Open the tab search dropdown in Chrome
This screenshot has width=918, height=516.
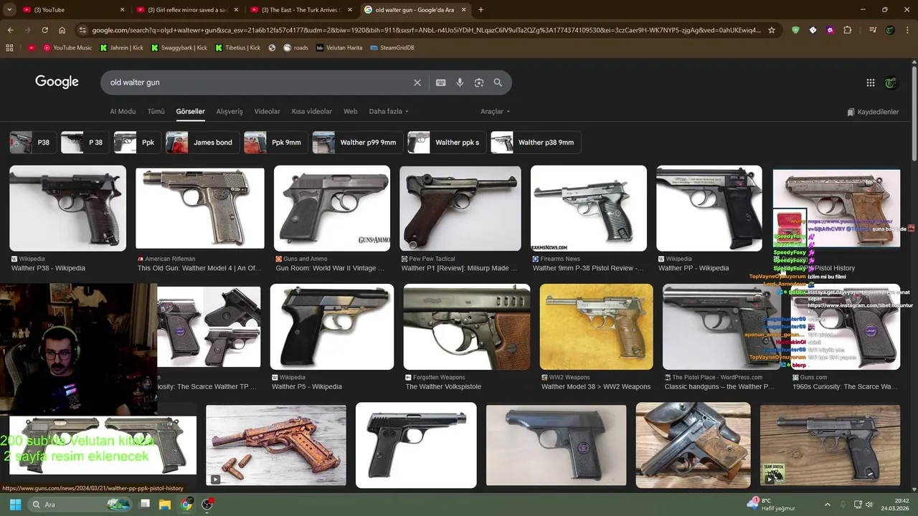(9, 9)
